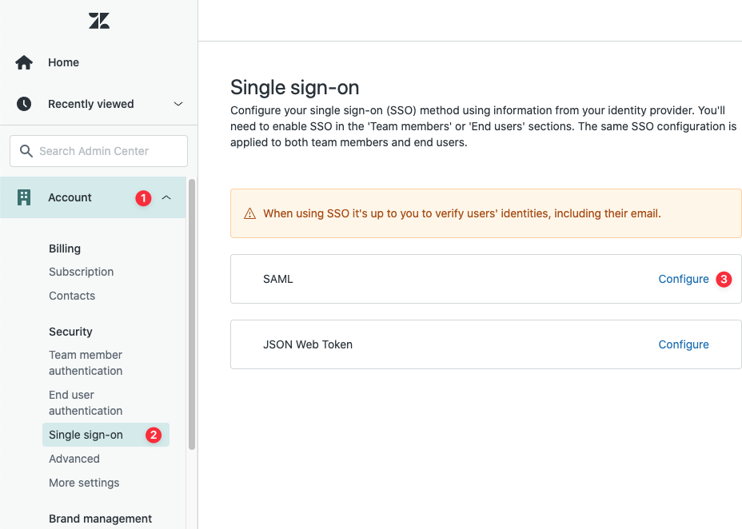The image size is (742, 529).
Task: Select Billing from the sidebar
Action: coord(65,249)
